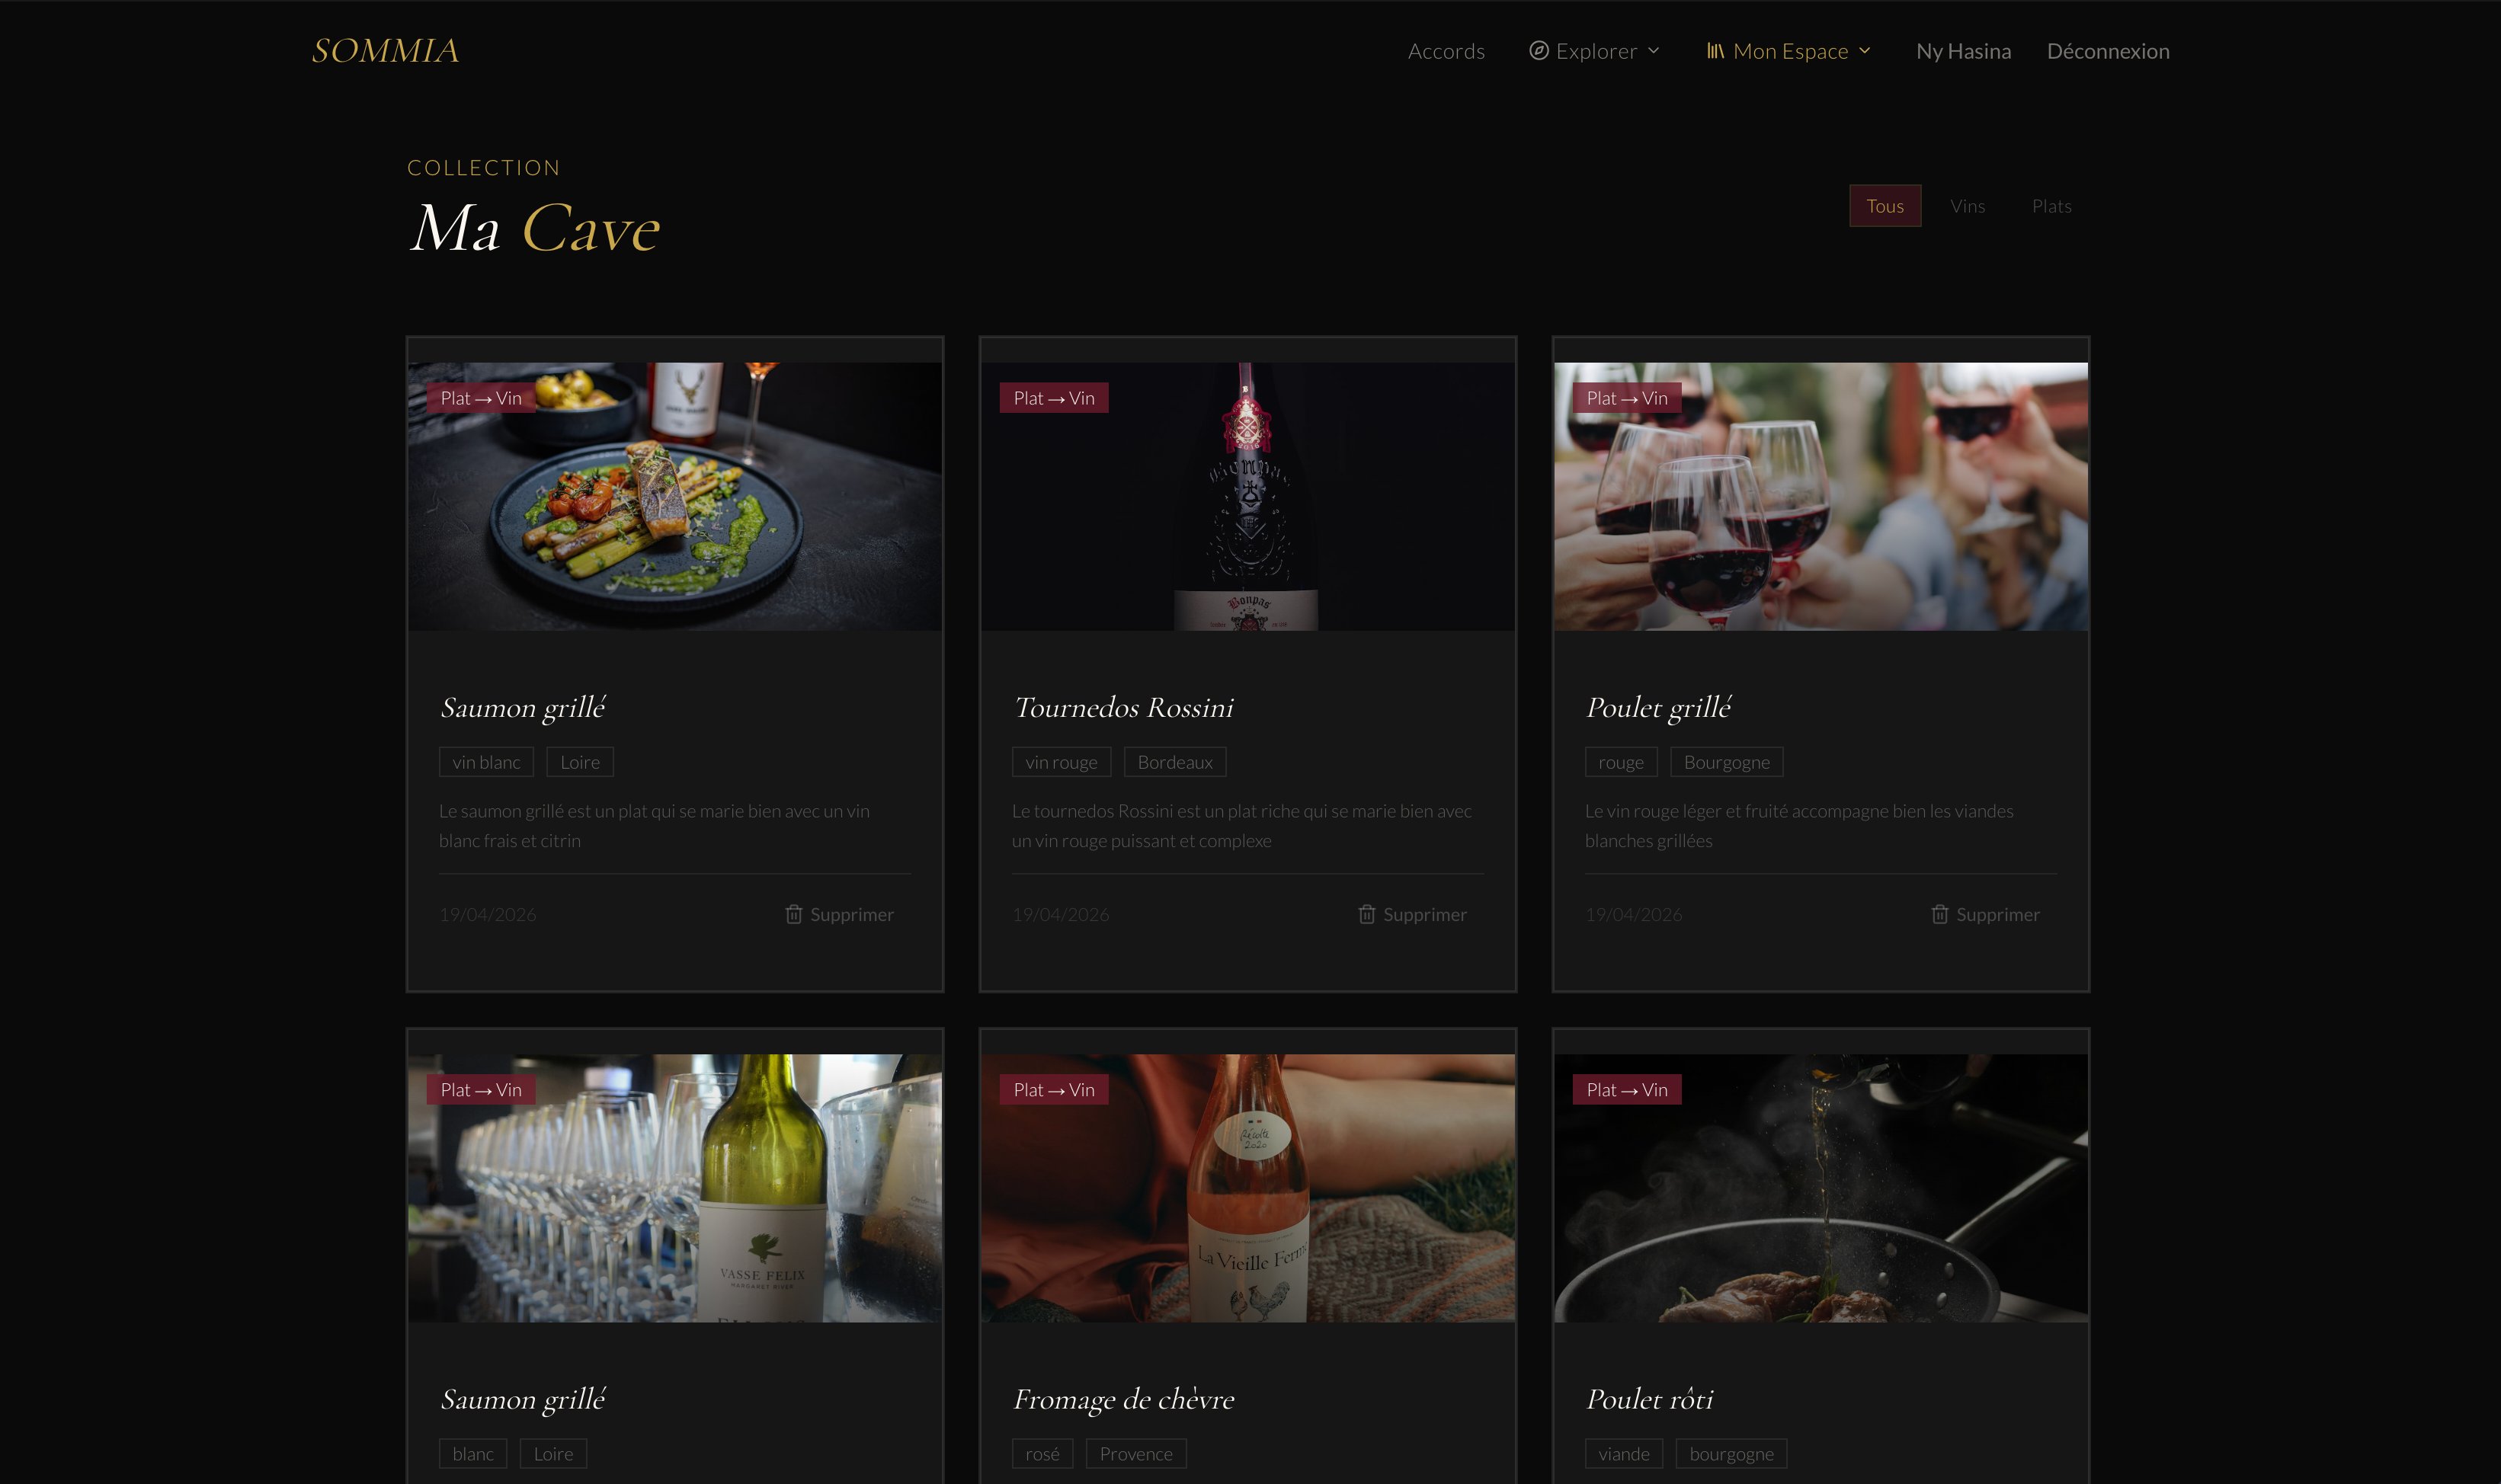Open the red wine glasses toast photo

point(1821,496)
